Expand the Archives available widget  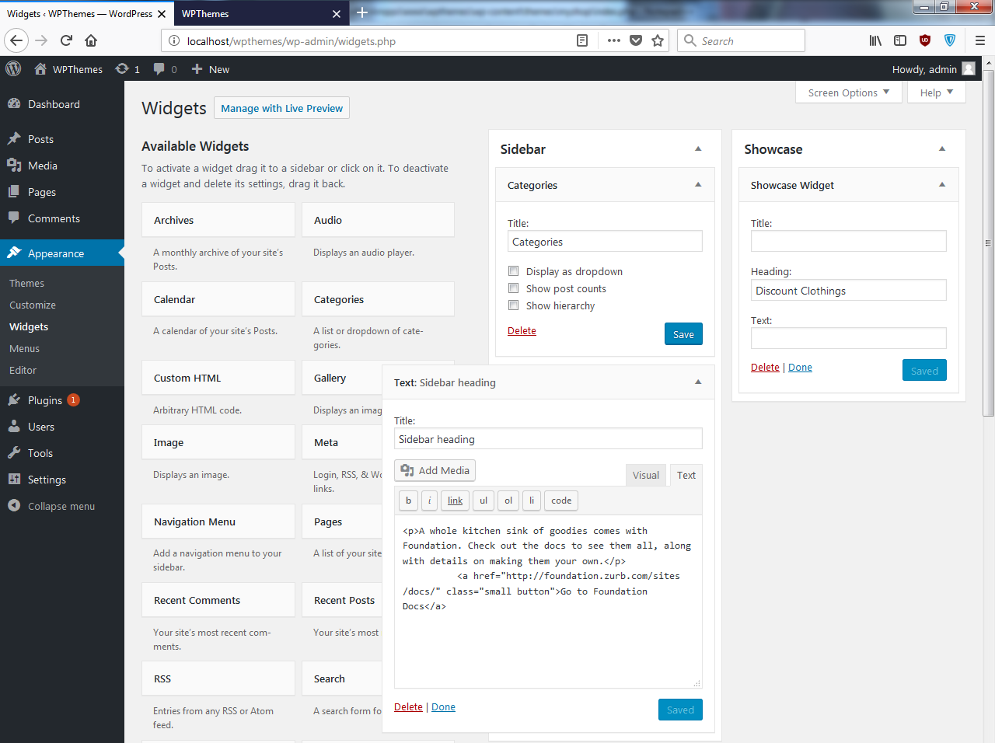218,220
